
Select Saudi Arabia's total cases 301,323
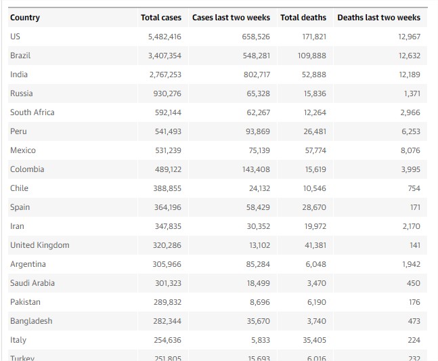[165, 283]
